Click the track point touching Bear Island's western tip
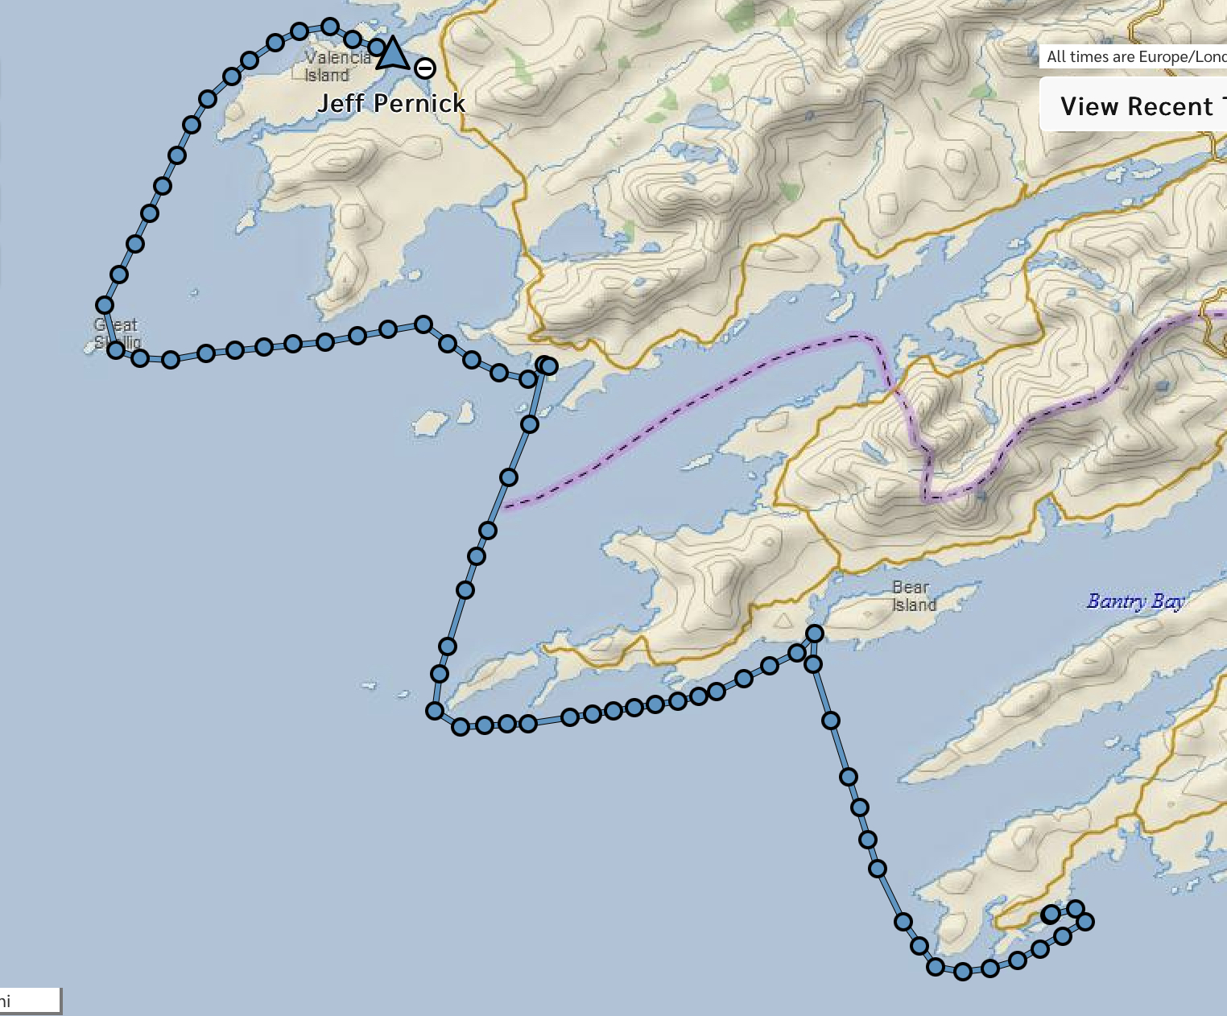1227x1016 pixels. (x=815, y=634)
